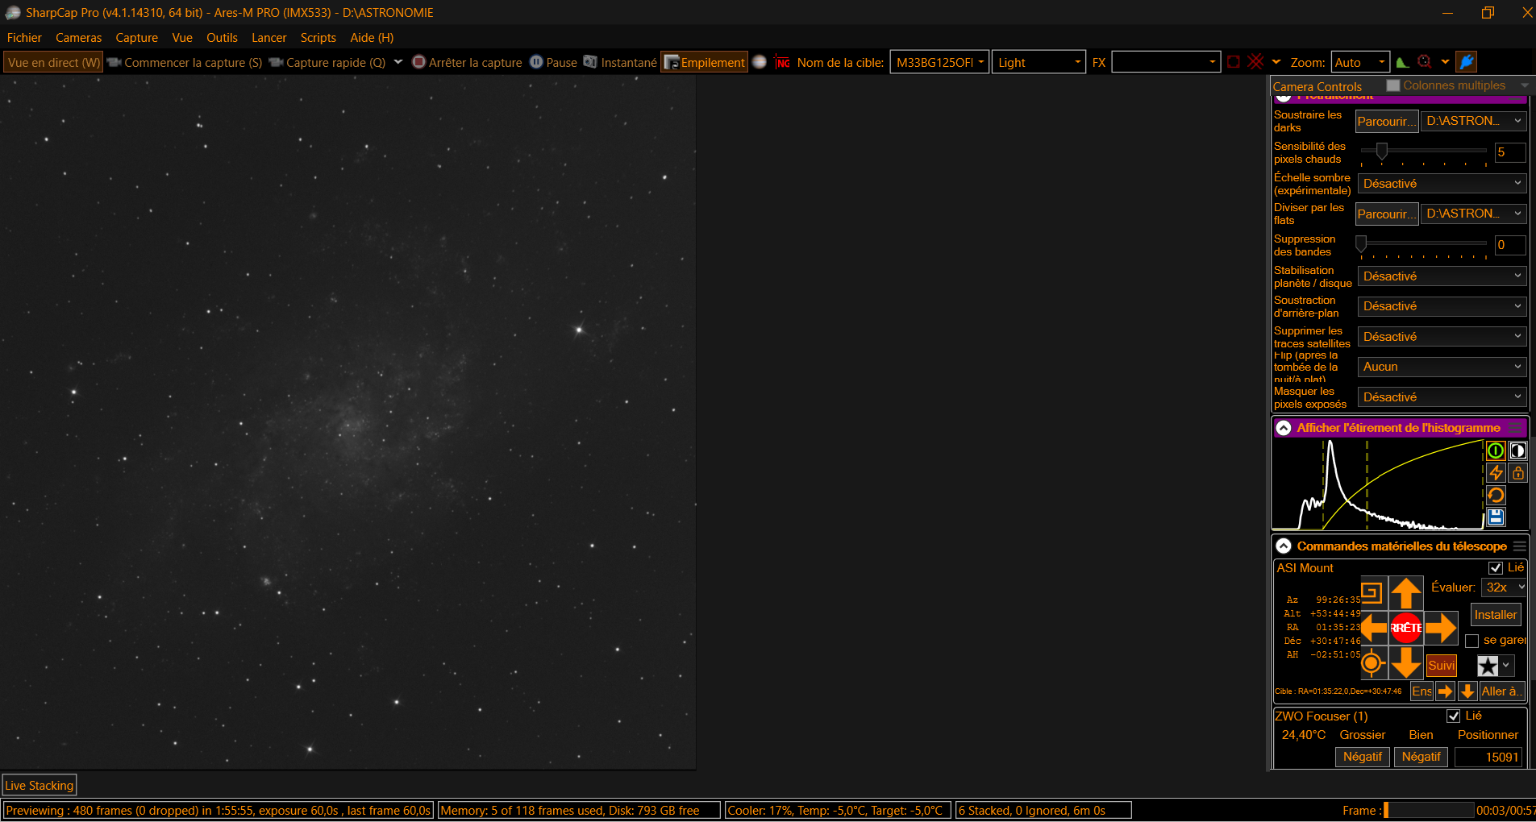Viewport: 1536px width, 822px height.
Task: Open the Flip Aucun dropdown
Action: 1442,367
